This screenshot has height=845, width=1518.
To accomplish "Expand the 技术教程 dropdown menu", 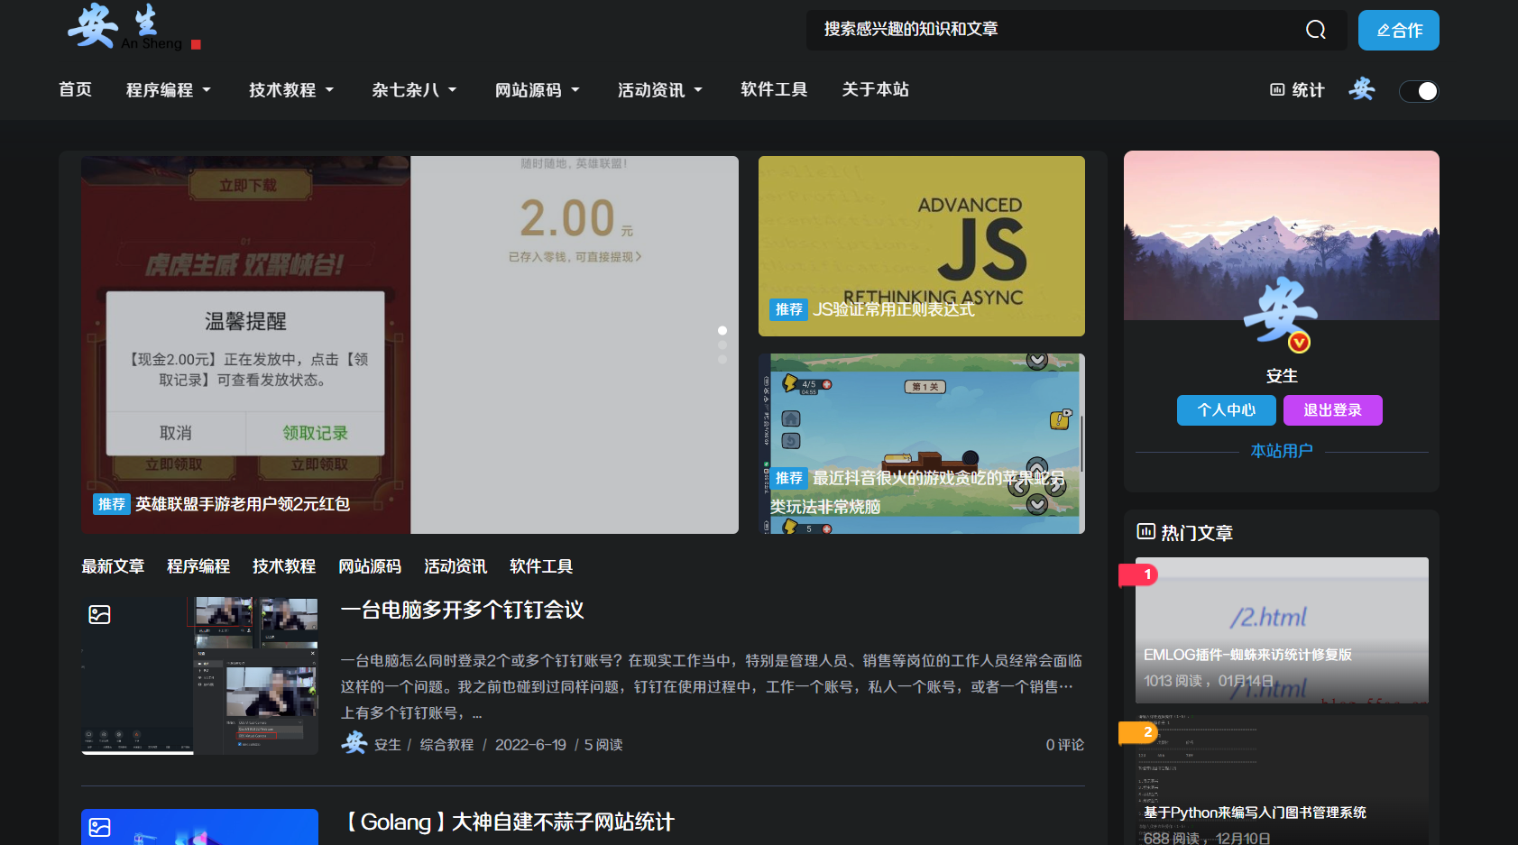I will [x=291, y=90].
